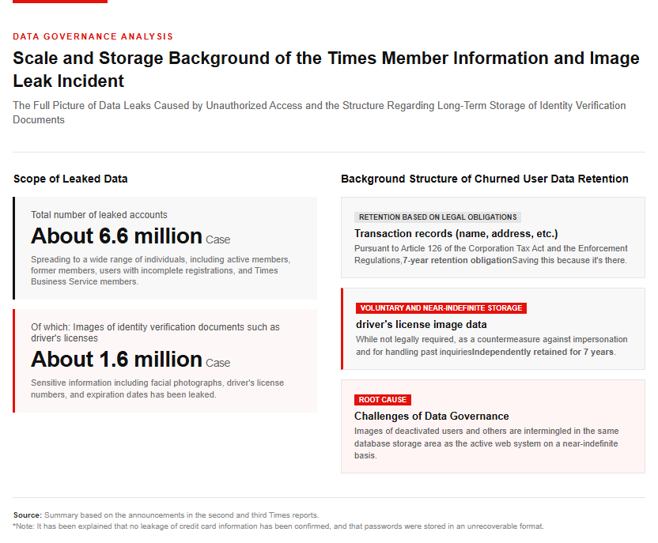This screenshot has height=543, width=658.
Task: Click the "RETENTION BASED ON LEGAL OBLIGATIONS" badge
Action: 437,217
